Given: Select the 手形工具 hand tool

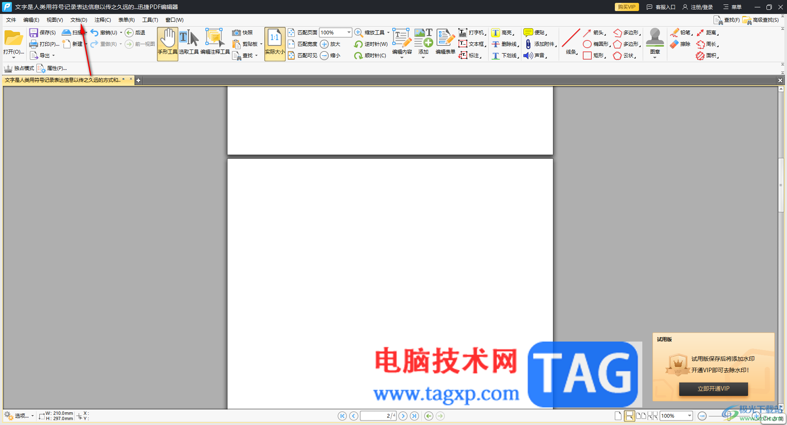Looking at the screenshot, I should pyautogui.click(x=168, y=44).
